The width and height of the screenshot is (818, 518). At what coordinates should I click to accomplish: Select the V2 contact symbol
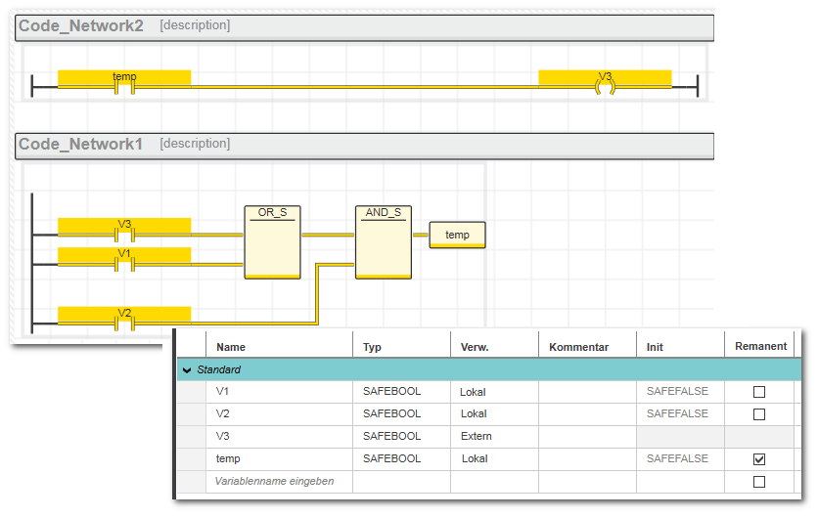coord(124,323)
